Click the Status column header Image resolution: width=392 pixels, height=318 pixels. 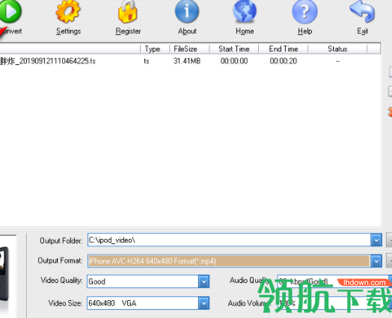337,49
